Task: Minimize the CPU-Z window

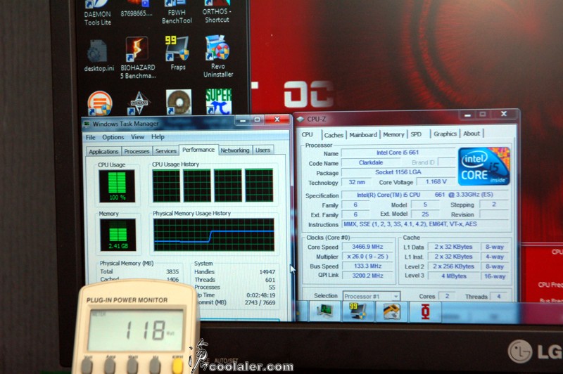Action: coord(467,115)
